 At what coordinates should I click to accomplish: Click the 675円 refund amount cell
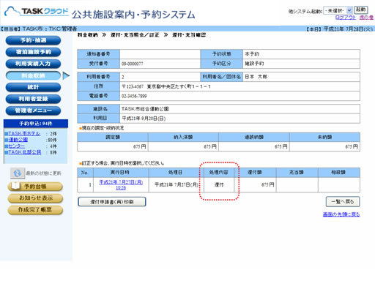point(255,185)
